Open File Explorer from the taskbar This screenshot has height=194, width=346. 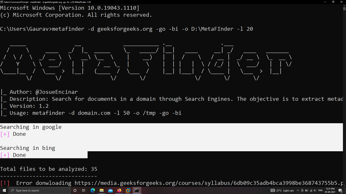coord(101,191)
